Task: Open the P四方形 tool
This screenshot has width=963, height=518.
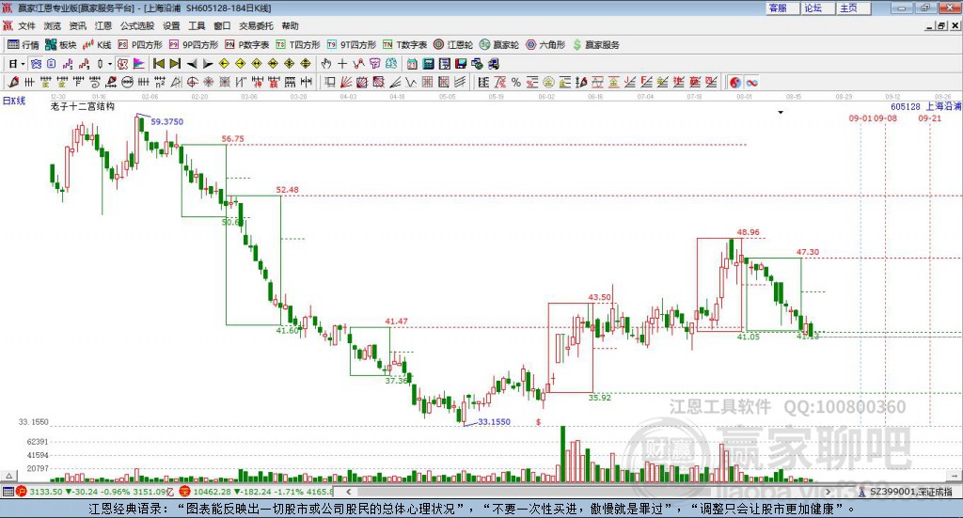Action: click(x=140, y=45)
